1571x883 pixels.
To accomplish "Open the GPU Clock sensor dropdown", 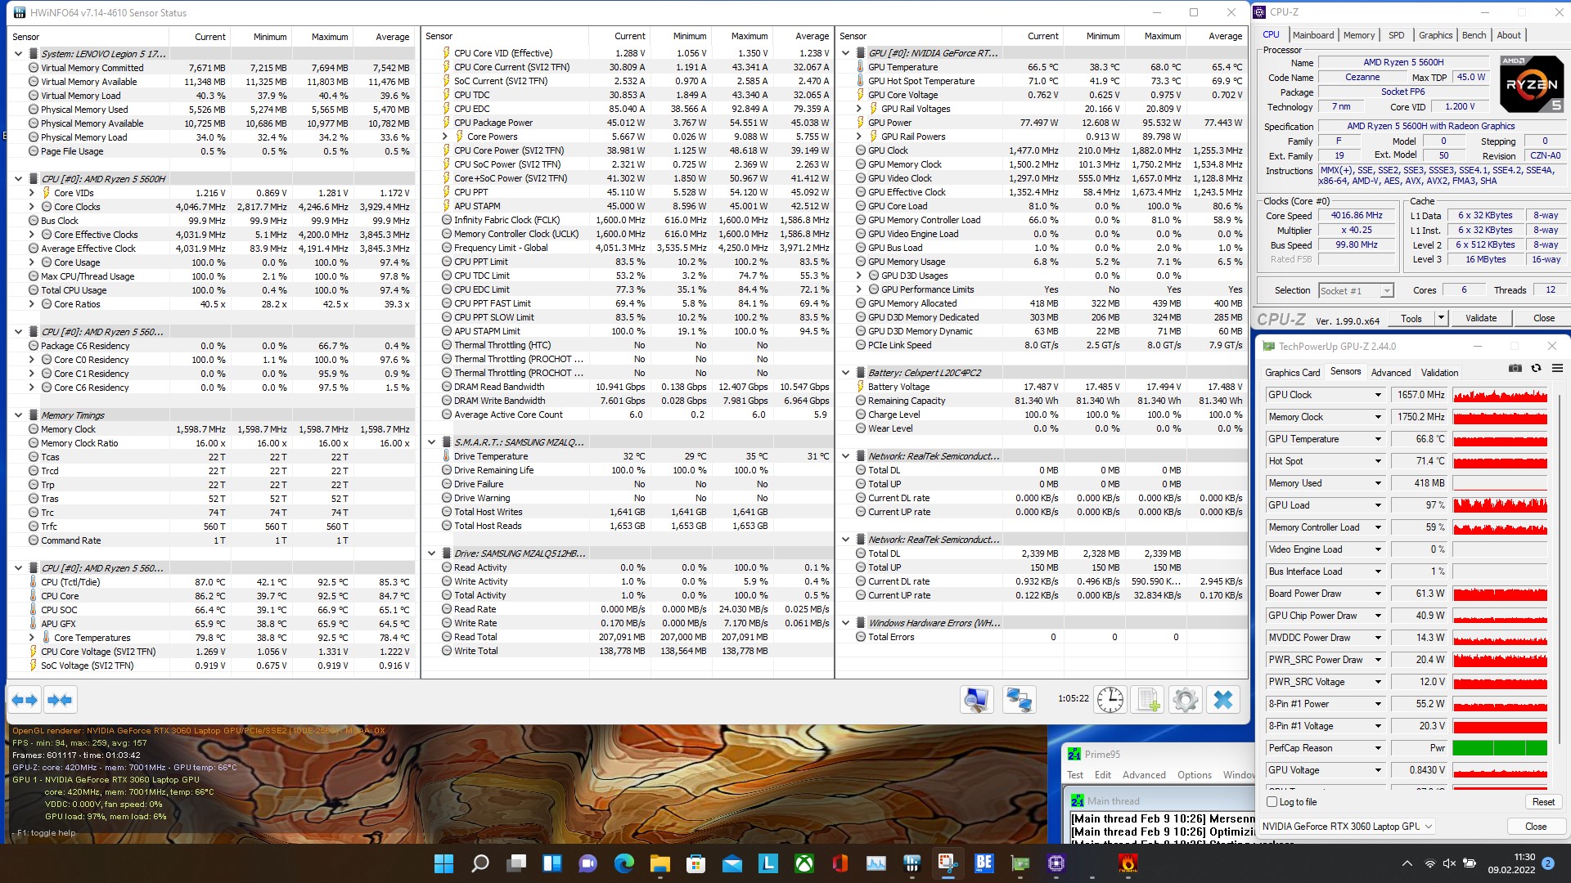I will click(x=1378, y=395).
